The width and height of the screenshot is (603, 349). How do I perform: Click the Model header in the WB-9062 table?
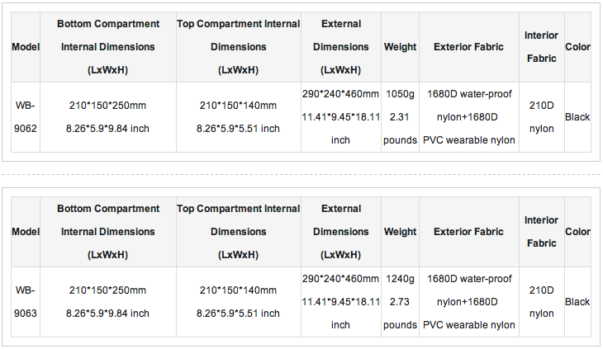point(26,47)
